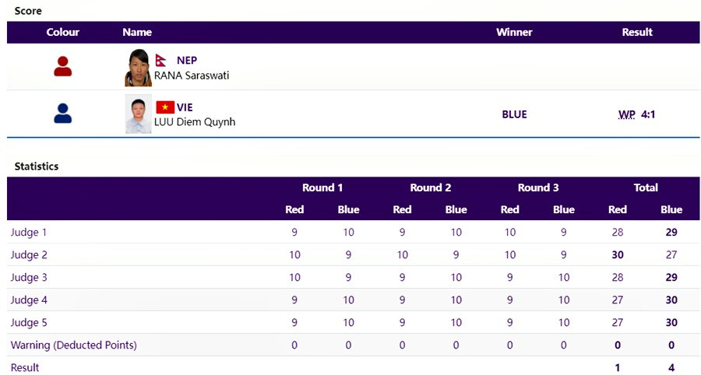Open LUU Diem Quynh's athlete photo
701x375 pixels.
coord(138,114)
